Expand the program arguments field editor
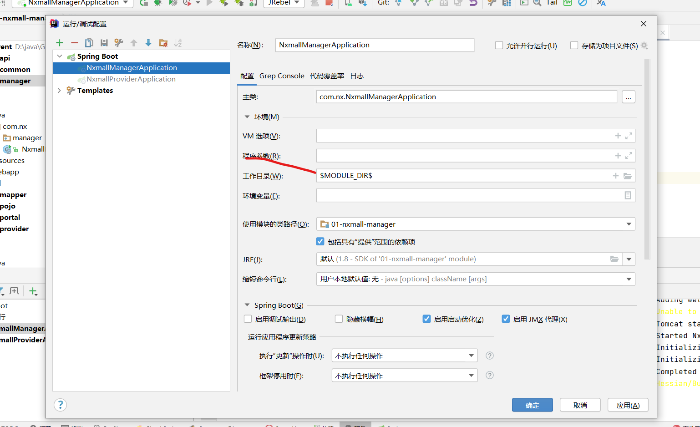Screen dimensions: 700x427 [629, 156]
